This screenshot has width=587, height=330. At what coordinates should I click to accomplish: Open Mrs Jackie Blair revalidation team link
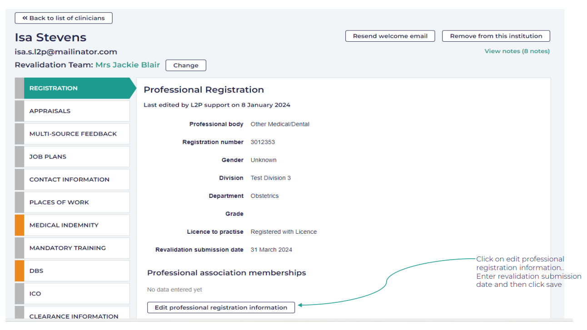127,65
